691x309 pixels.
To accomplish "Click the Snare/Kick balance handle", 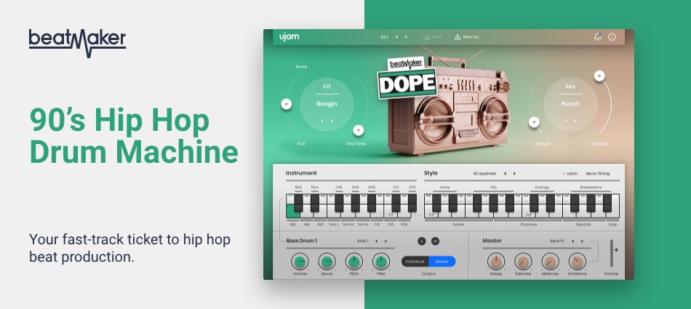I will coord(287,104).
